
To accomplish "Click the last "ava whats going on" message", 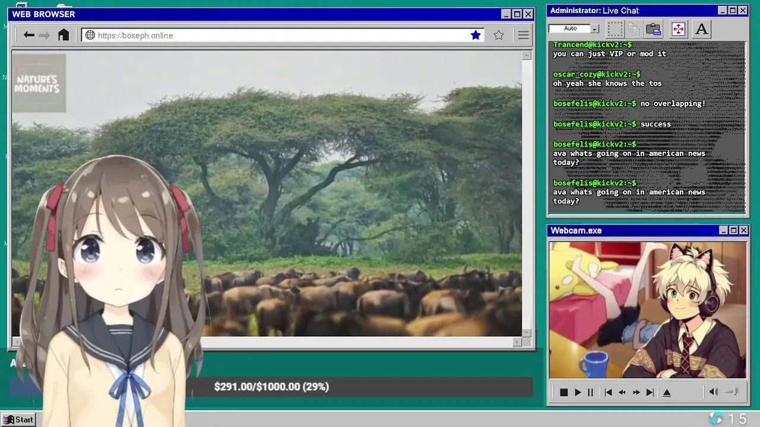I will [x=629, y=197].
